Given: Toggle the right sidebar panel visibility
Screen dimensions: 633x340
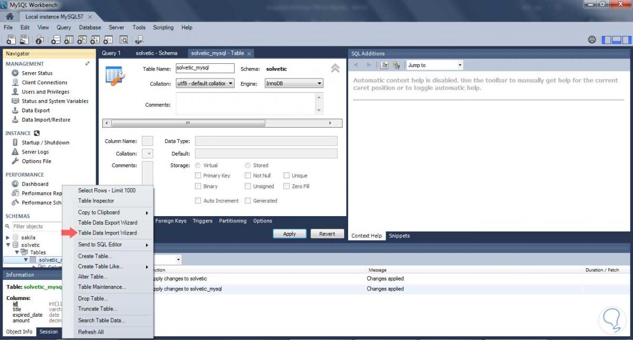Looking at the screenshot, I should pos(626,40).
